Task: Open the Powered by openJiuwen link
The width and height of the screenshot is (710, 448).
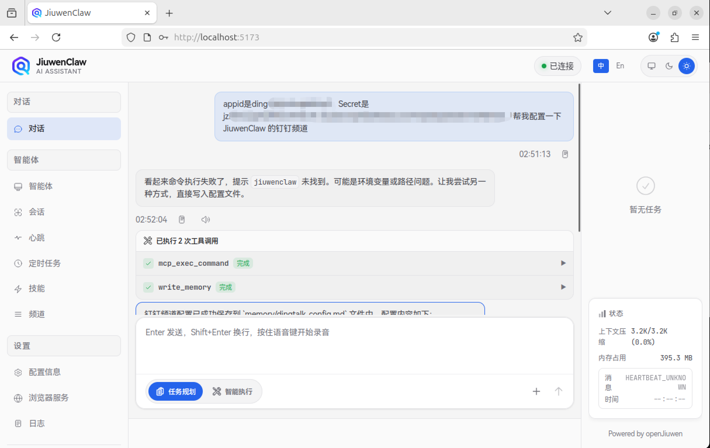Action: pyautogui.click(x=645, y=433)
